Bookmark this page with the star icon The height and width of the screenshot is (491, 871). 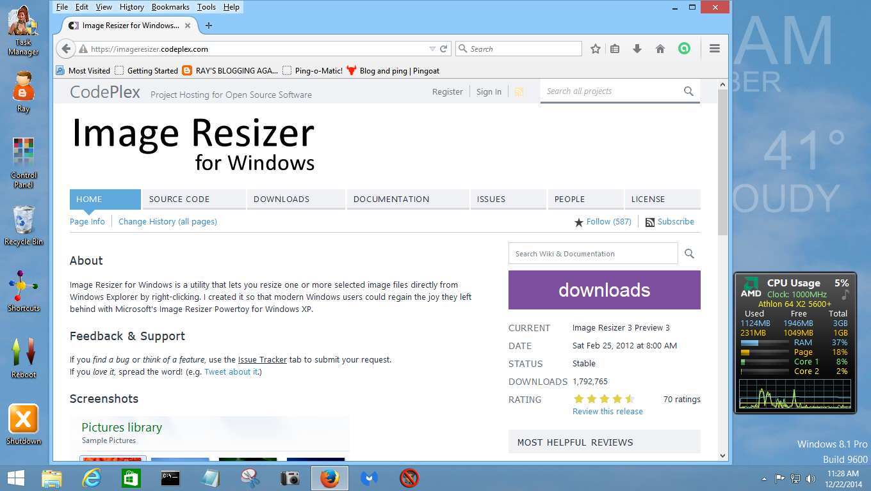[596, 49]
